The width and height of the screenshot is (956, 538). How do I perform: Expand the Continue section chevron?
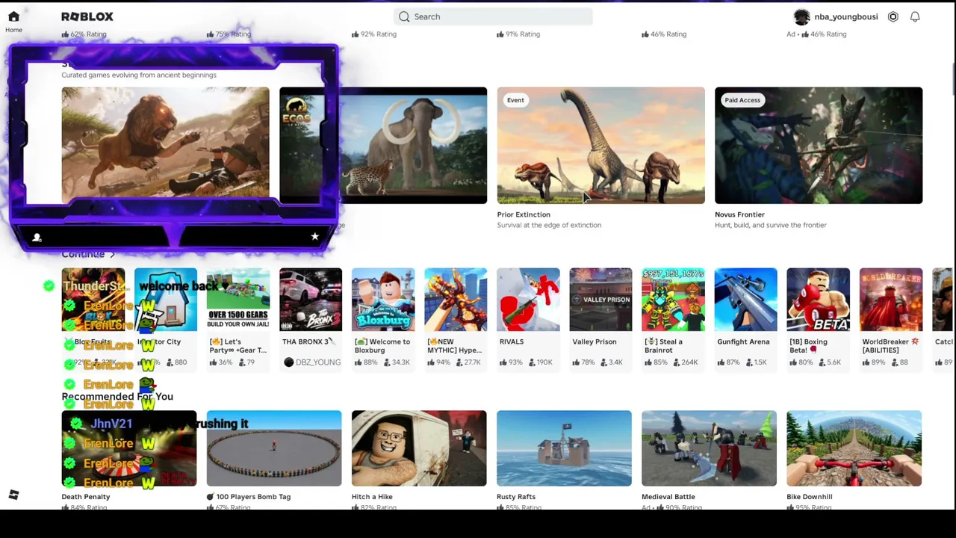[112, 255]
